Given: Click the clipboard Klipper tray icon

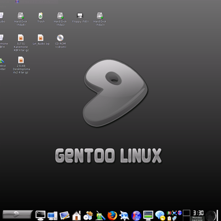Looking at the screenshot, I should coord(169,218).
